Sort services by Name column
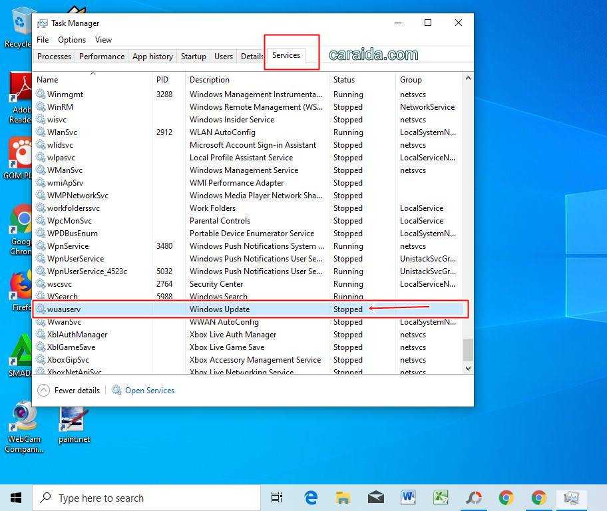The image size is (607, 511). coord(92,79)
